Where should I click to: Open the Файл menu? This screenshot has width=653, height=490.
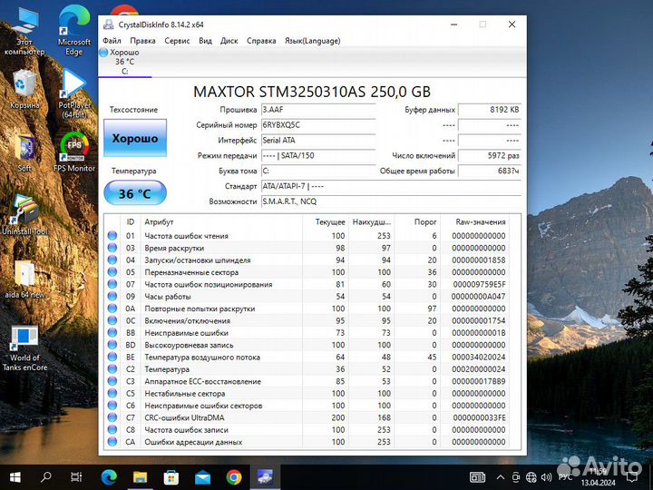pos(112,41)
